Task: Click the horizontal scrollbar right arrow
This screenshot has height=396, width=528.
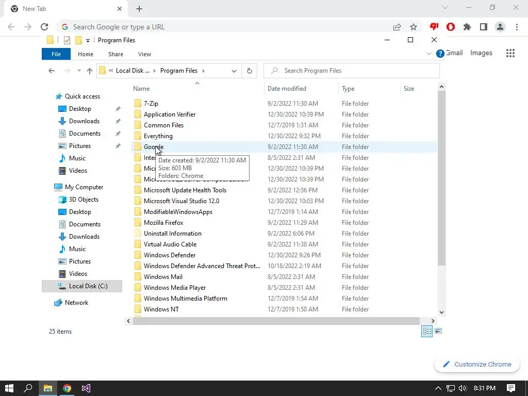Action: click(433, 321)
